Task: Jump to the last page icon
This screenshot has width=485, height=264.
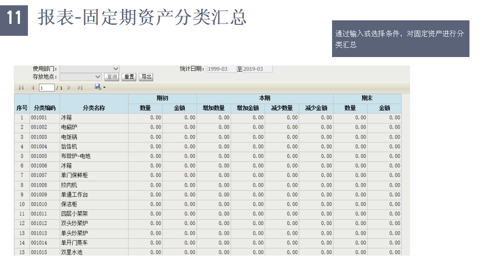Action: coord(80,88)
